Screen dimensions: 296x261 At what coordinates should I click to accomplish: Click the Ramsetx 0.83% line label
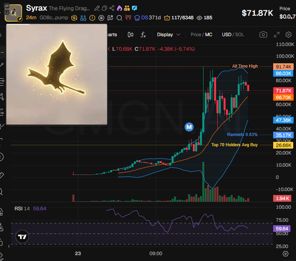[x=242, y=134]
